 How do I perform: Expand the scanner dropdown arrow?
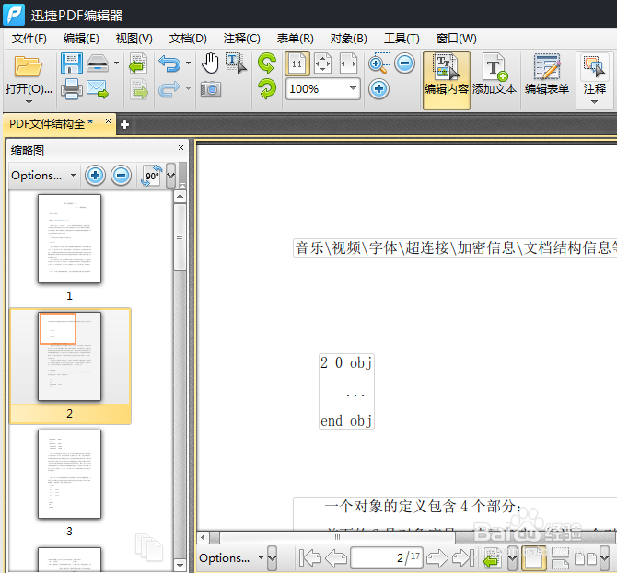click(x=116, y=63)
